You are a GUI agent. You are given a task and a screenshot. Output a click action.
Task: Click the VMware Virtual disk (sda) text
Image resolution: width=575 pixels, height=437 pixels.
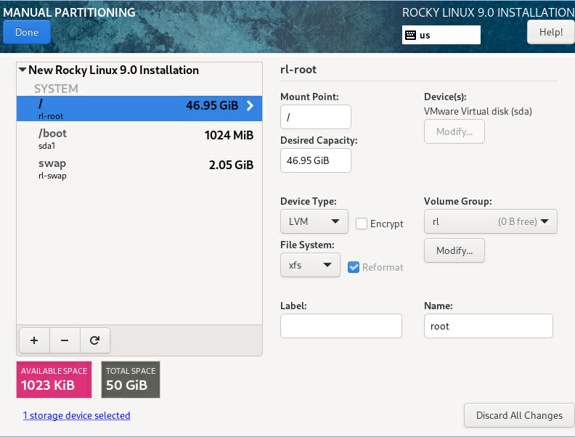pos(478,112)
